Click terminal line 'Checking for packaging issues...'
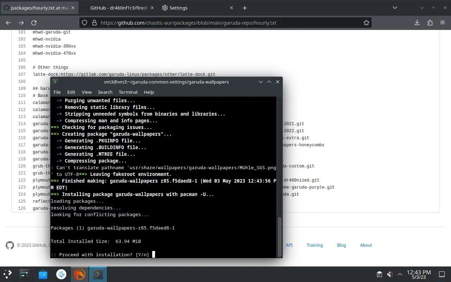The height and width of the screenshot is (282, 451). pos(101,127)
